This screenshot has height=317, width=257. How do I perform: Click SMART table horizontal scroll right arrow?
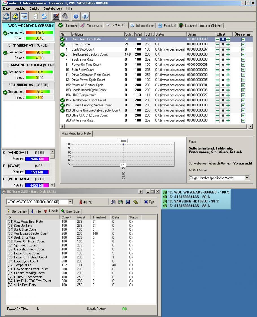click(251, 126)
